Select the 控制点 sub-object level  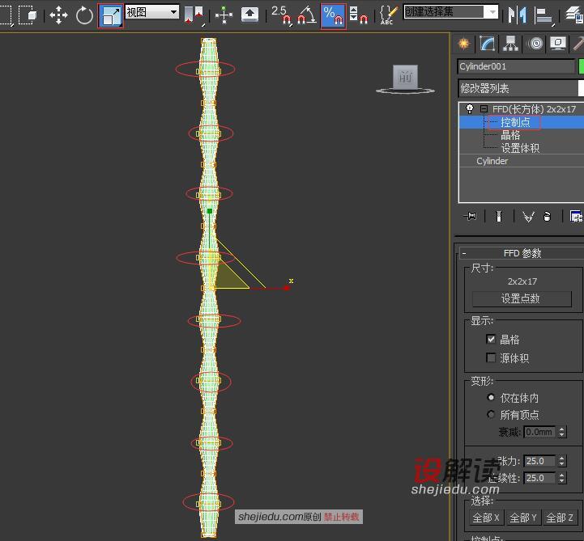(514, 122)
